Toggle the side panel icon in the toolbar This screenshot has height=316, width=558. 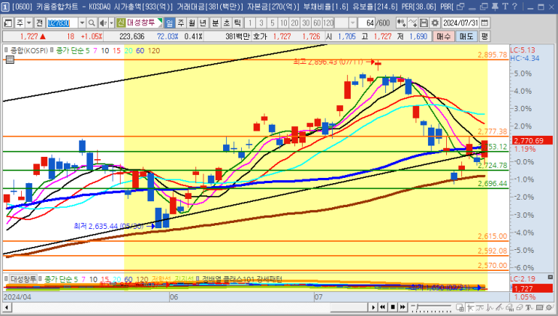pos(8,23)
